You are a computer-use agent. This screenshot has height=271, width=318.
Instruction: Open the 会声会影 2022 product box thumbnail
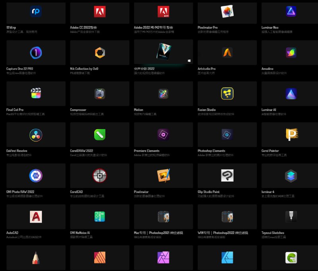[x=163, y=52]
